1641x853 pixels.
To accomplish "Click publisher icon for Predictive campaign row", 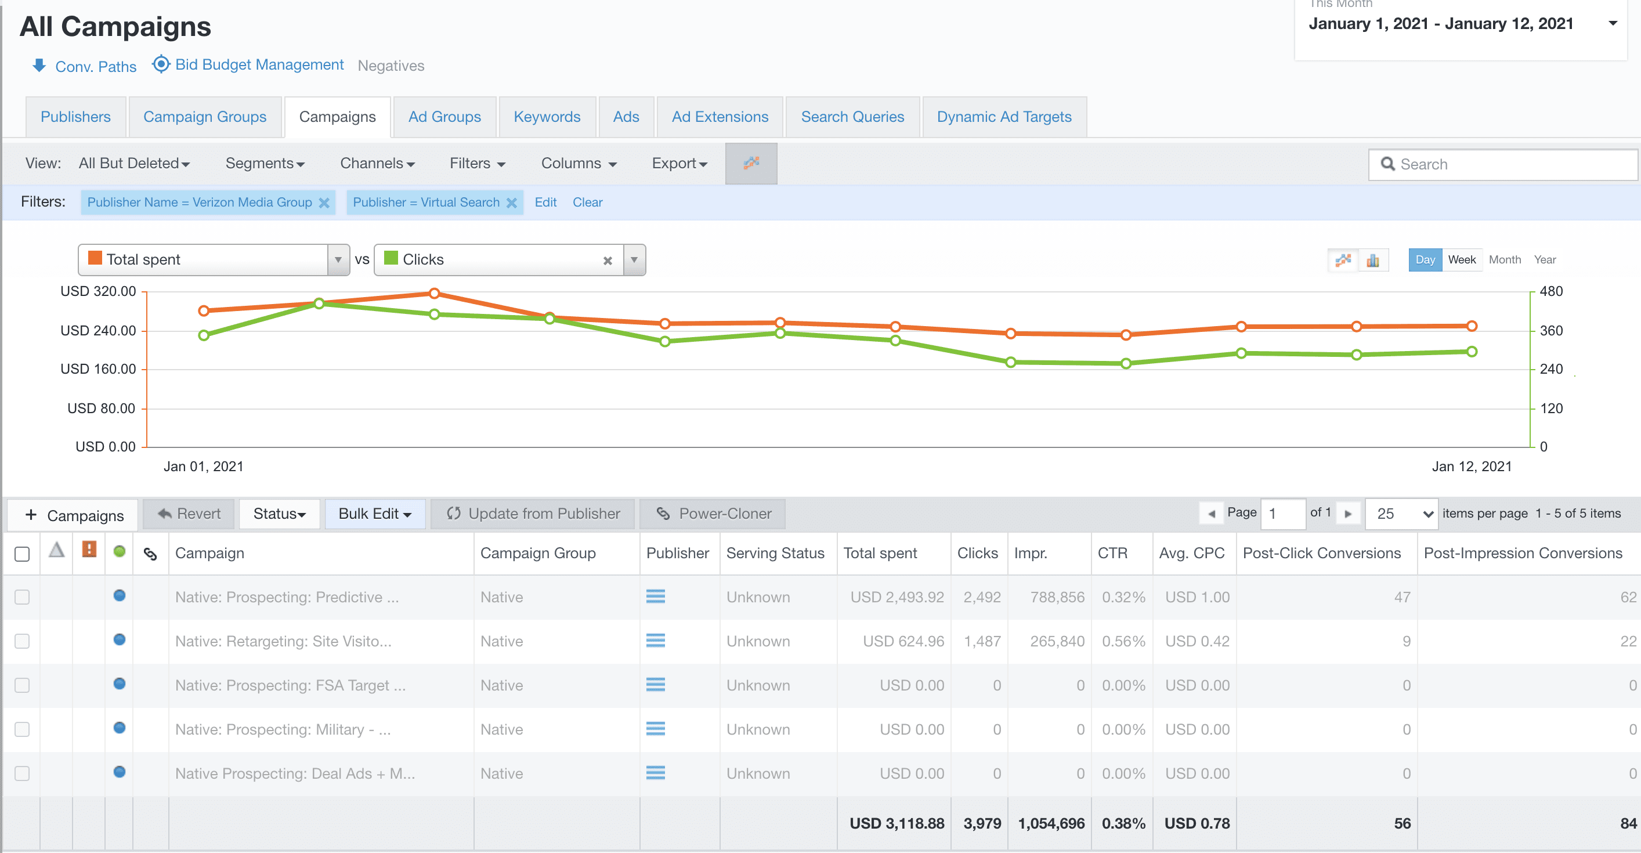I will click(655, 597).
